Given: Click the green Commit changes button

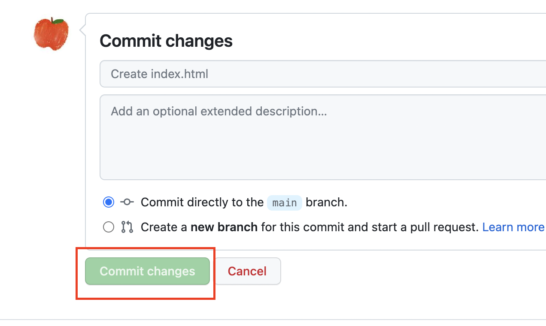Looking at the screenshot, I should click(147, 271).
